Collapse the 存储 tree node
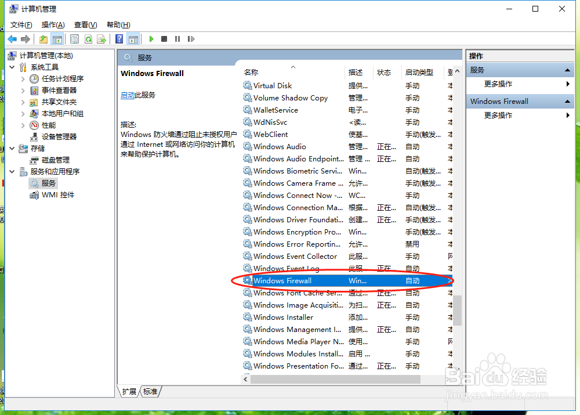This screenshot has width=580, height=415. point(12,149)
